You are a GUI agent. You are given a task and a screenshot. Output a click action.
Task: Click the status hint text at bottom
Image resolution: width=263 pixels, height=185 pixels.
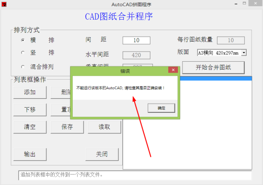coord(61,175)
